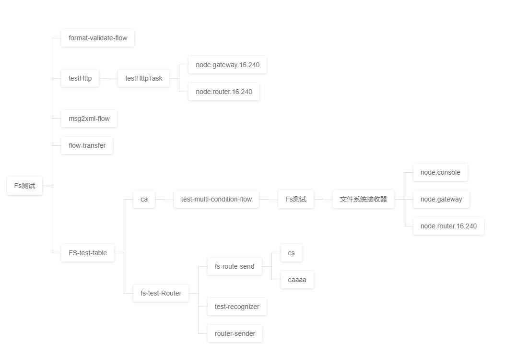Screen dimensions: 505x344
Task: Open the fs-route-send node
Action: pos(235,266)
